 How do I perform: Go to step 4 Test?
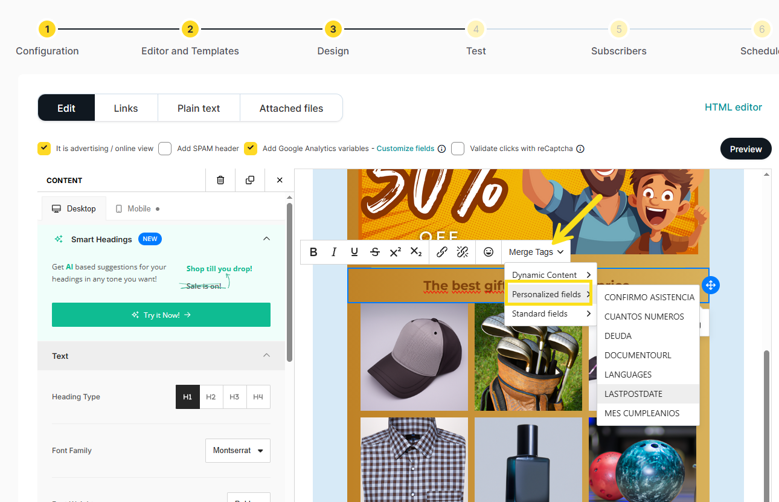[x=476, y=29]
